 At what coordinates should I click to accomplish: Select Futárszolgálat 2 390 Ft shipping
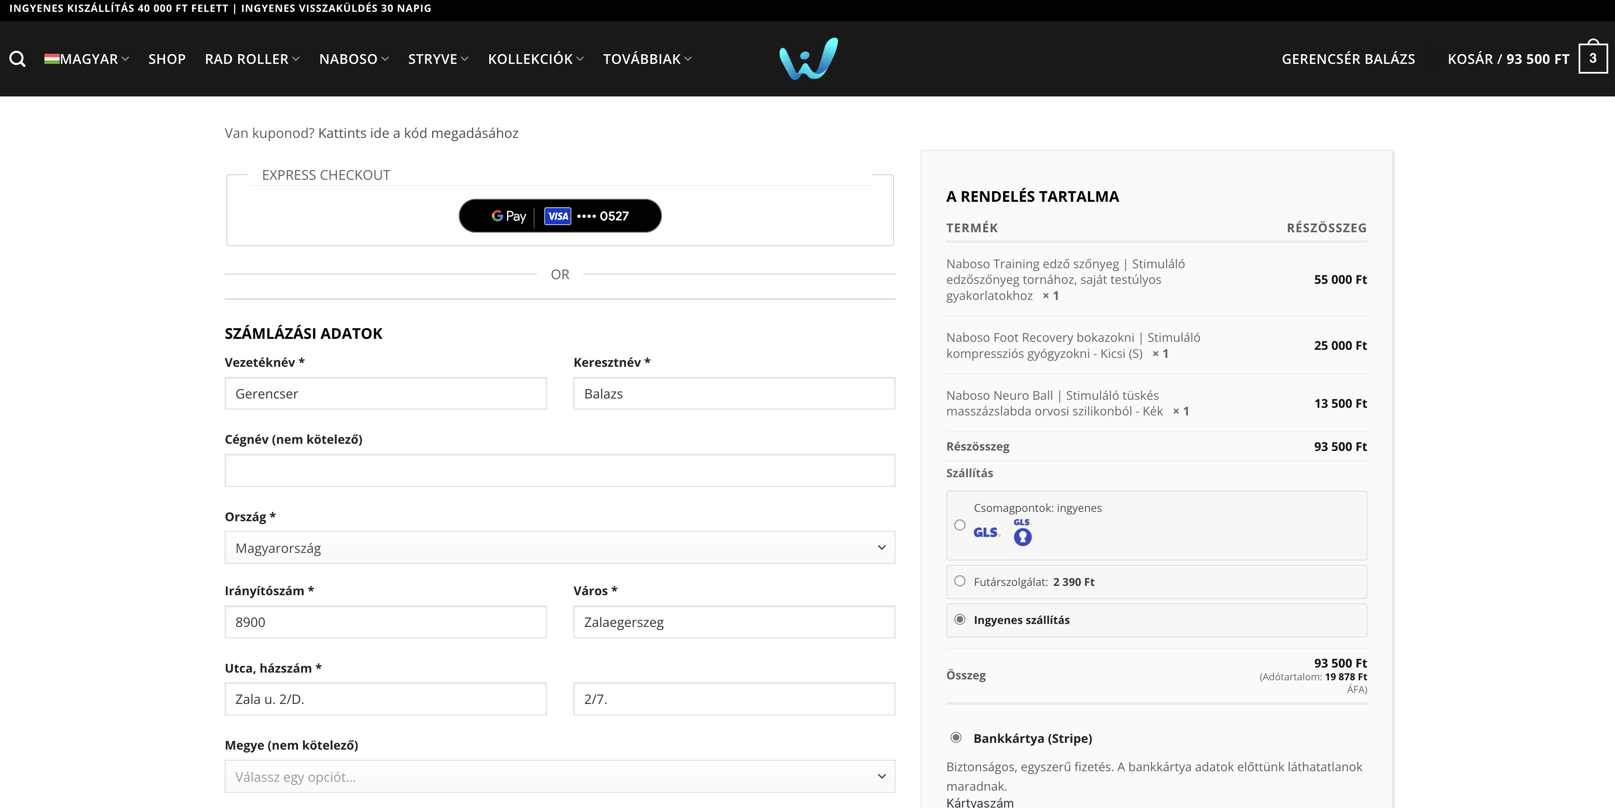tap(960, 581)
